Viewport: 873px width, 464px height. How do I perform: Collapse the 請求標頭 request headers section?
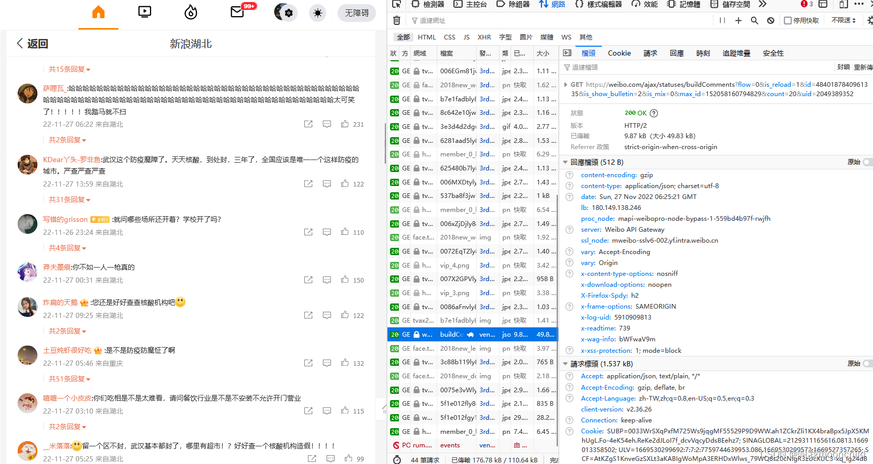(566, 364)
